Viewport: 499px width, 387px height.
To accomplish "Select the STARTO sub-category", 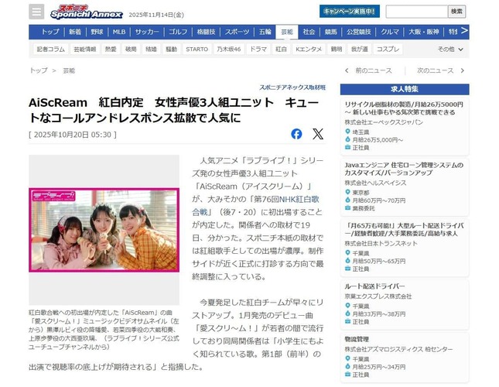I will (x=197, y=50).
